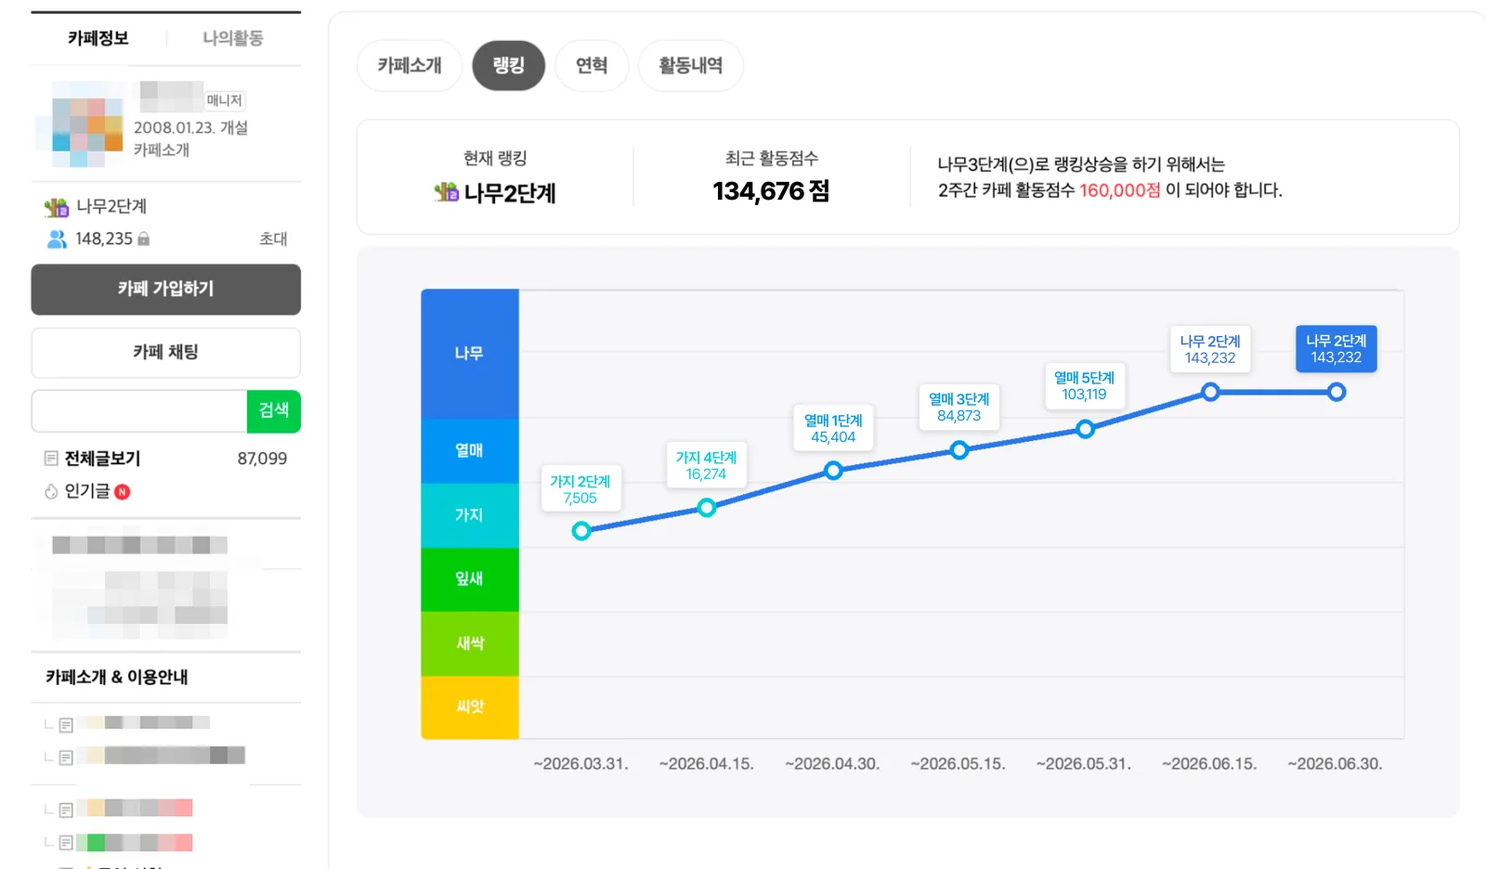Click first board icon under 카페소개 & 이용안내
Screen dimensions: 1486x869
[x=66, y=725]
